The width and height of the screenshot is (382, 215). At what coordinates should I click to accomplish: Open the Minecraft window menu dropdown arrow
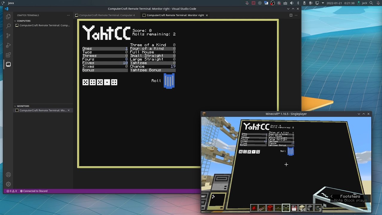click(359, 114)
